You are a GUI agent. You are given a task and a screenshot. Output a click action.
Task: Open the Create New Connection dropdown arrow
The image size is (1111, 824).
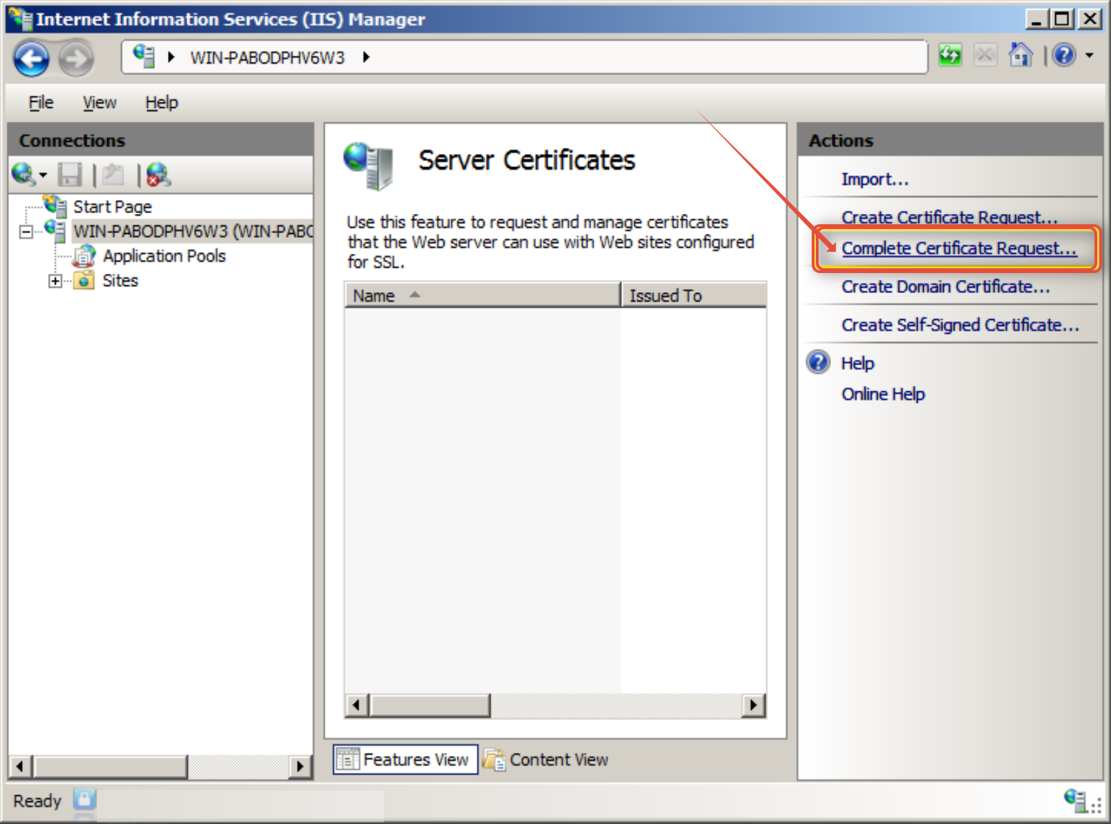(43, 175)
